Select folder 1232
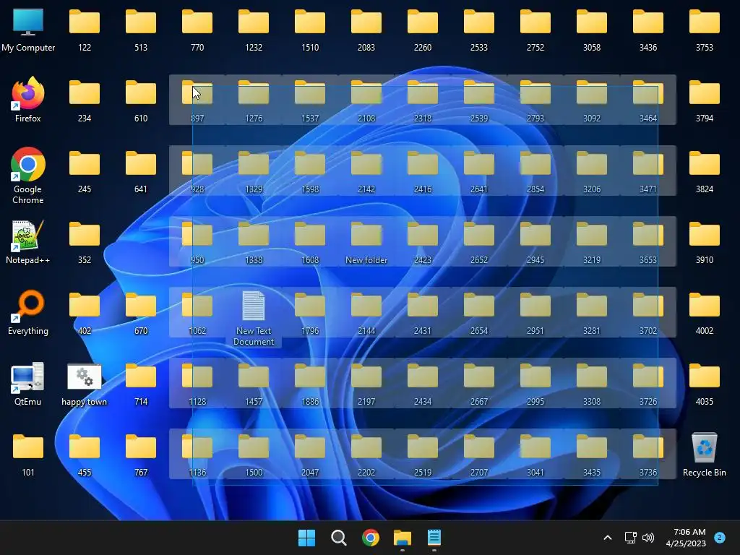The image size is (740, 555). 254,29
